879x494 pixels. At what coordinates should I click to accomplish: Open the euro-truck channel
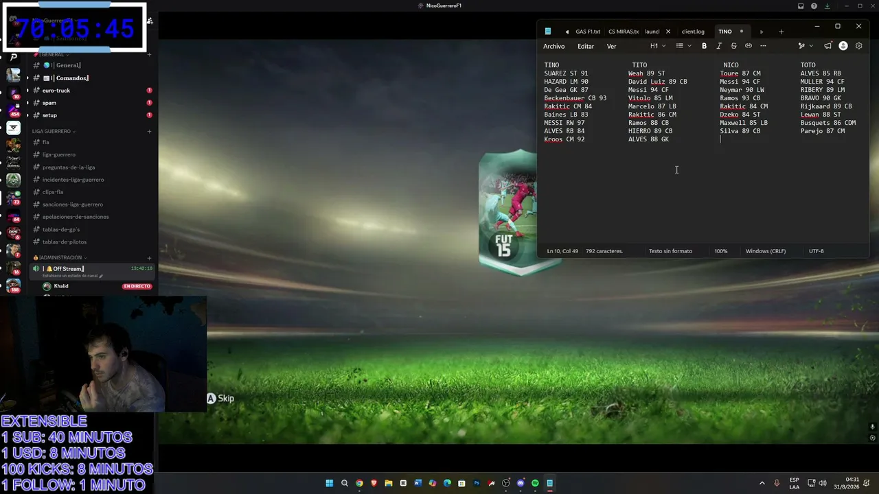[x=56, y=91]
